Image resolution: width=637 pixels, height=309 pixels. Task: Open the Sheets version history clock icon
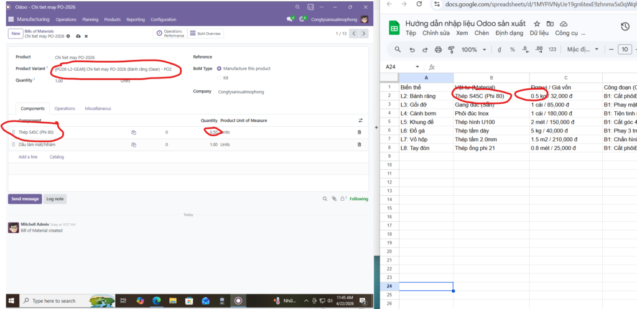tap(625, 26)
